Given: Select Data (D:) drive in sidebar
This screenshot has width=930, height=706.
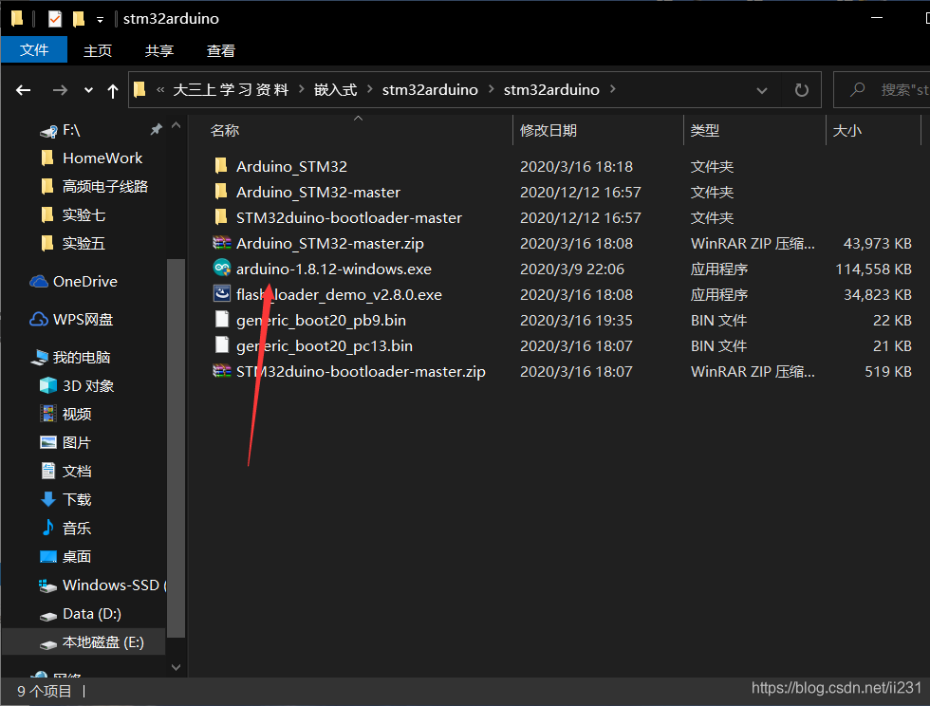Looking at the screenshot, I should tap(91, 613).
